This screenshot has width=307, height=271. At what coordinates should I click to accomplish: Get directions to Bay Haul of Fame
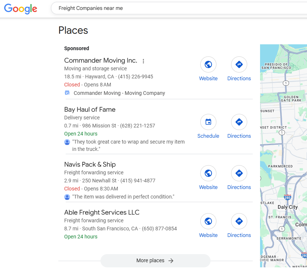tap(239, 122)
